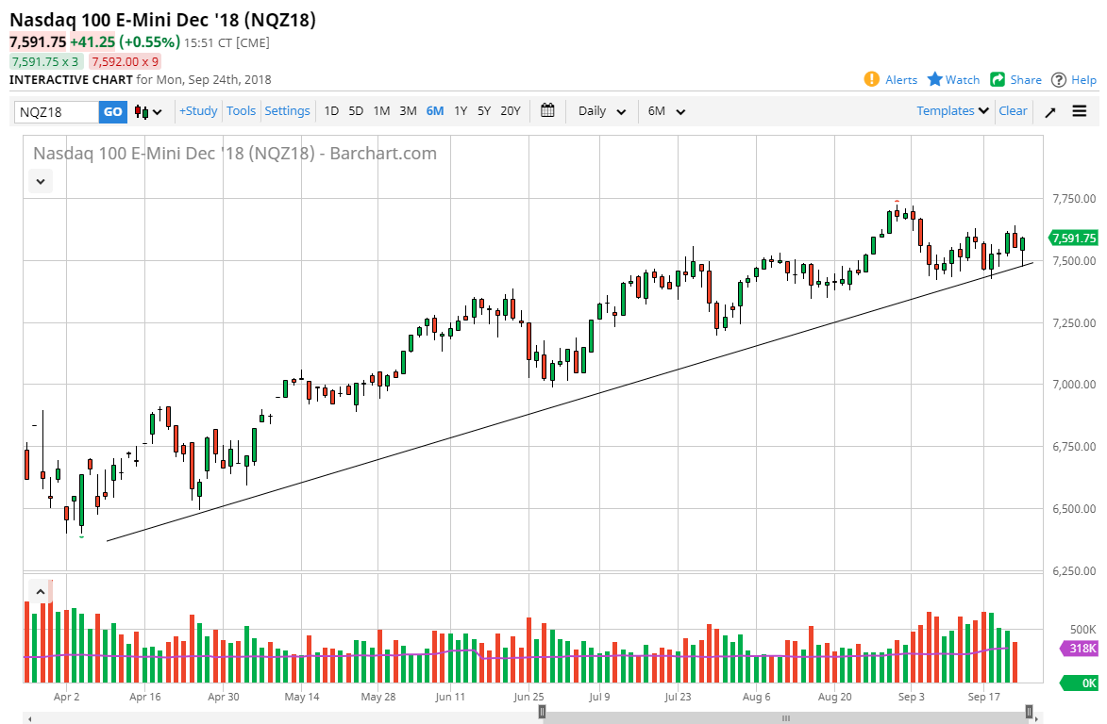
Task: Click the Clear link
Action: (x=1013, y=111)
